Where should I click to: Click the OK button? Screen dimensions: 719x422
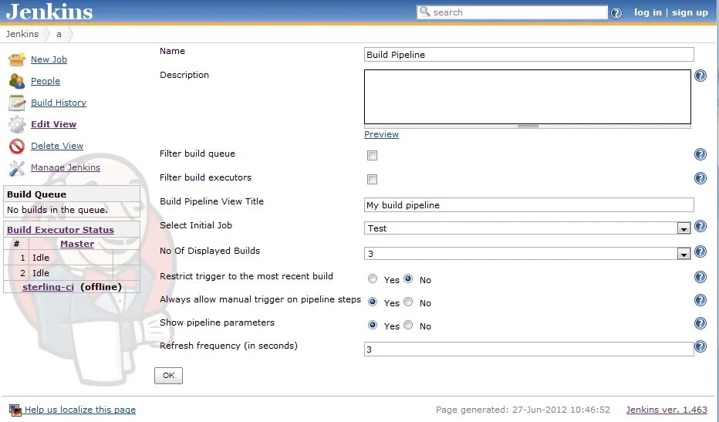click(x=168, y=375)
